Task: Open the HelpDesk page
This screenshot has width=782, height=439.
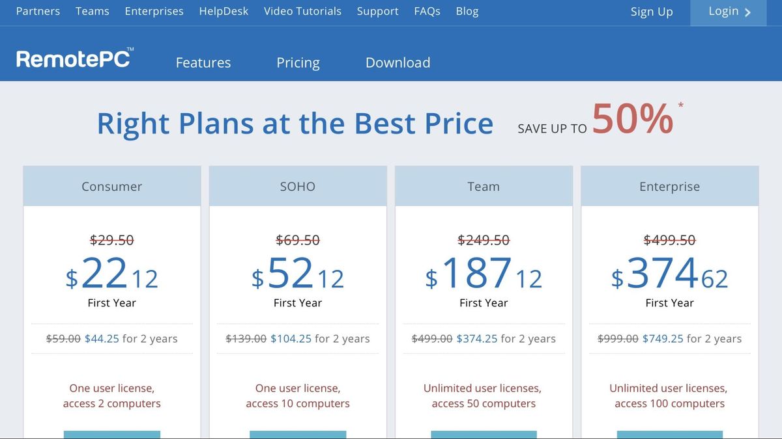Action: point(224,11)
